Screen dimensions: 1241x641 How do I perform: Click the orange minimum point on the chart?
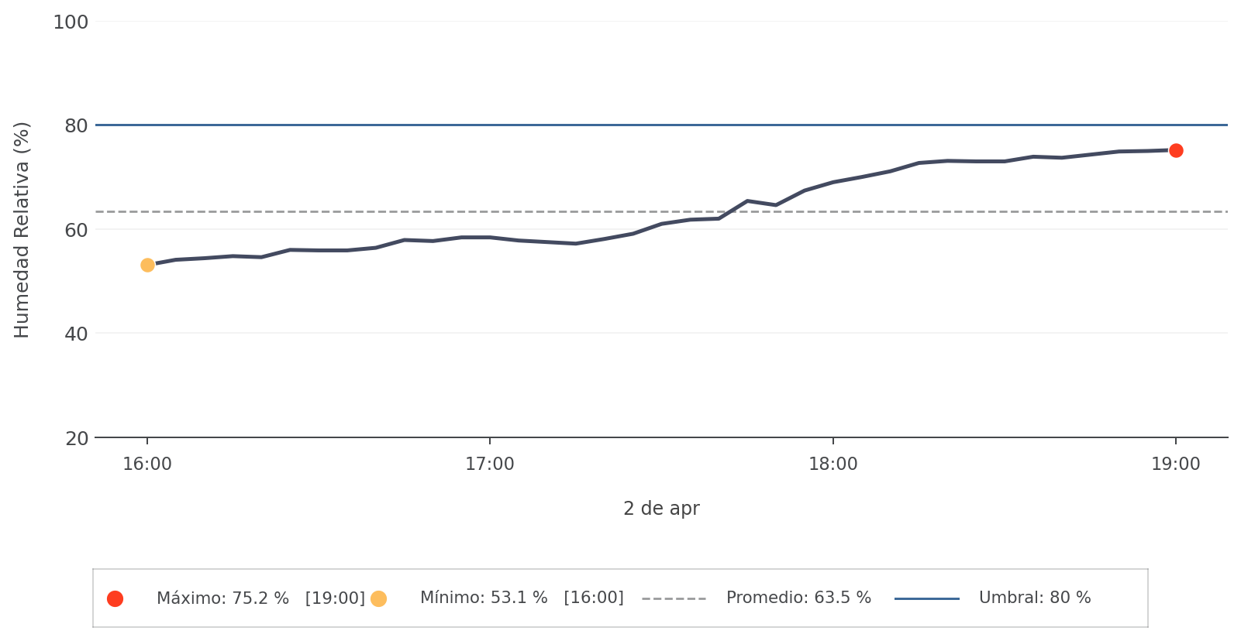tap(147, 265)
